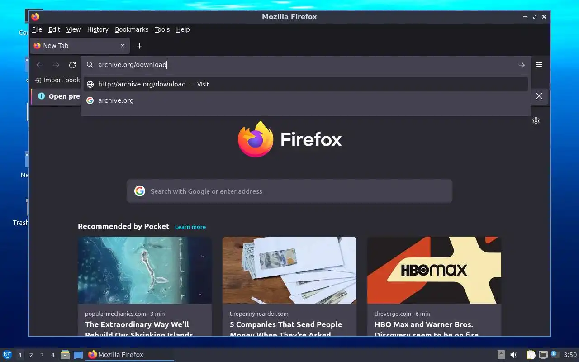Click Search with Google or enter address box
This screenshot has width=579, height=362.
coord(289,191)
